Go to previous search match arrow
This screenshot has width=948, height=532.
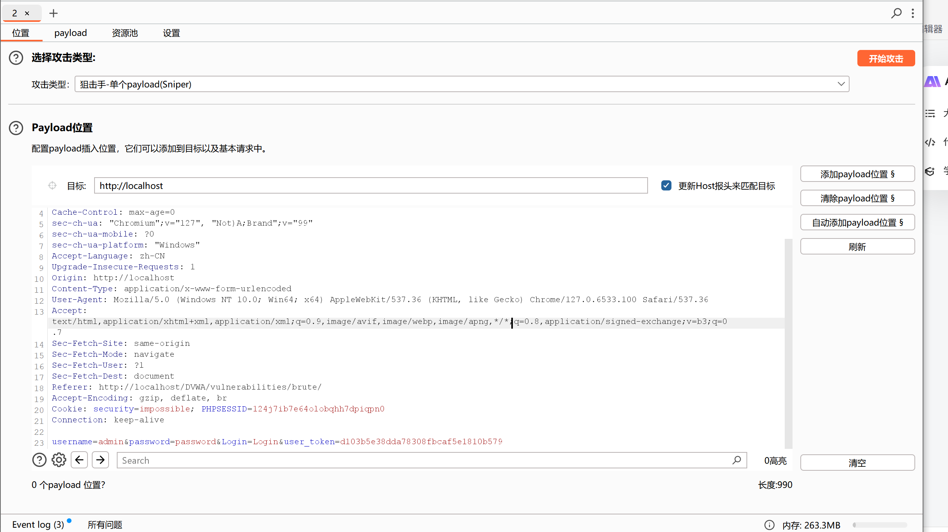(79, 460)
